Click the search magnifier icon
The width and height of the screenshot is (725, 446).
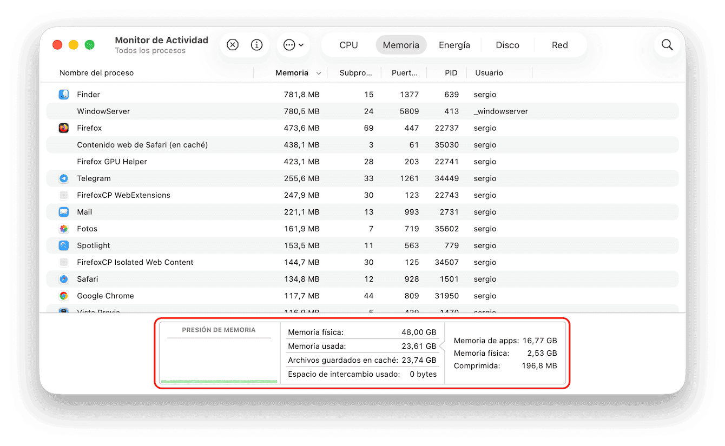point(667,45)
